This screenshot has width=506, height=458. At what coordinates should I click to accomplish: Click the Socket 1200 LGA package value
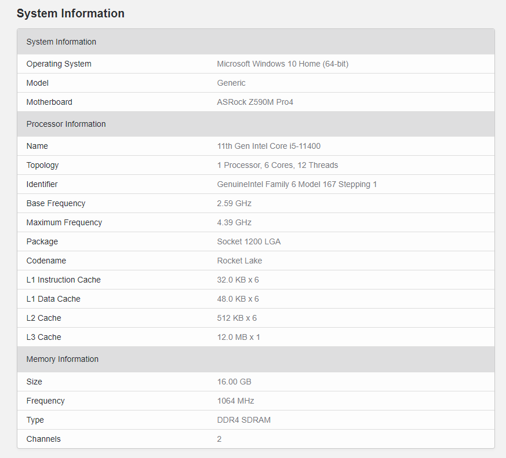click(249, 241)
